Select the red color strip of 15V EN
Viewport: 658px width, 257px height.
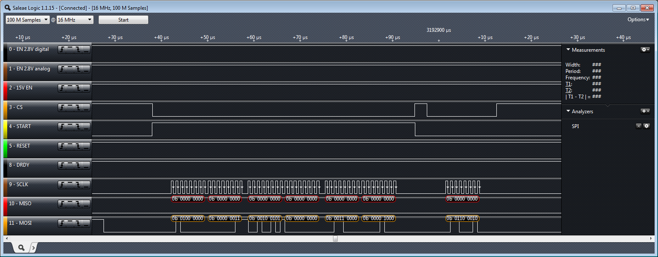click(x=6, y=91)
